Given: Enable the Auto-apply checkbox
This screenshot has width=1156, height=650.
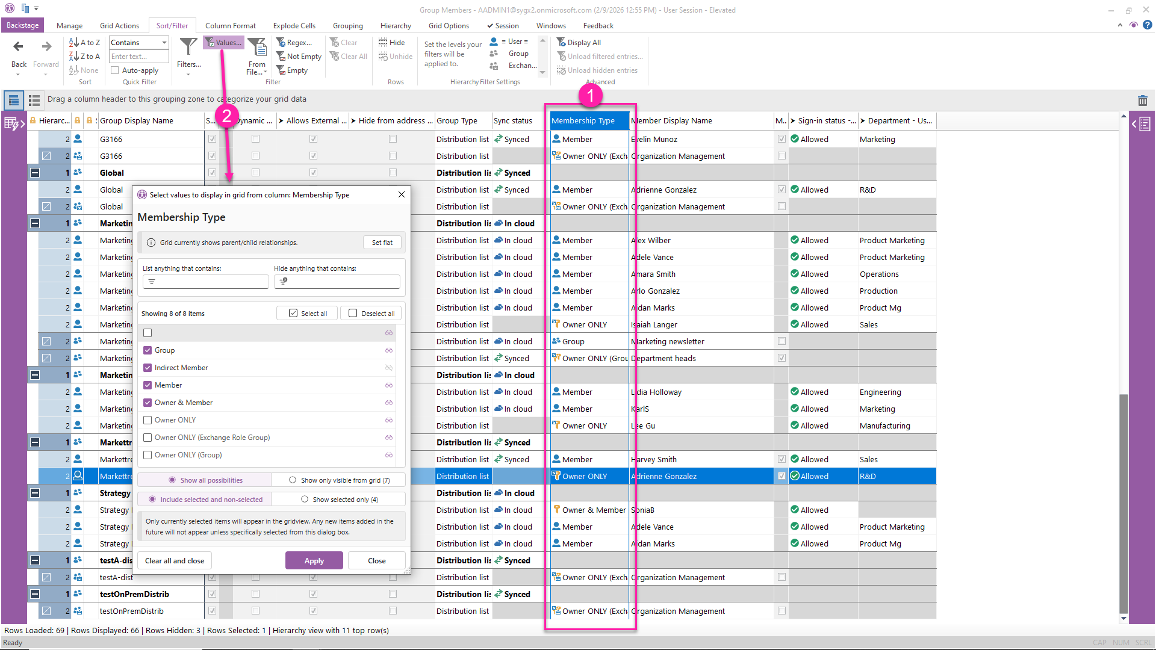Looking at the screenshot, I should 115,70.
